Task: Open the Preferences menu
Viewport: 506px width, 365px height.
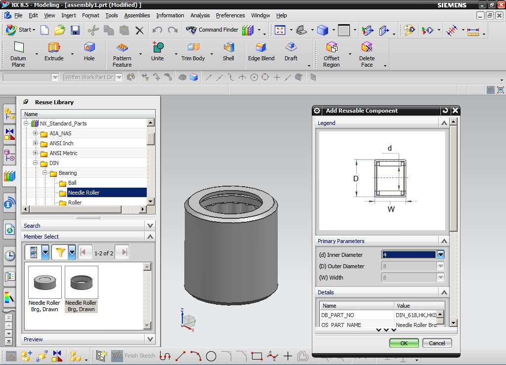Action: tap(230, 15)
